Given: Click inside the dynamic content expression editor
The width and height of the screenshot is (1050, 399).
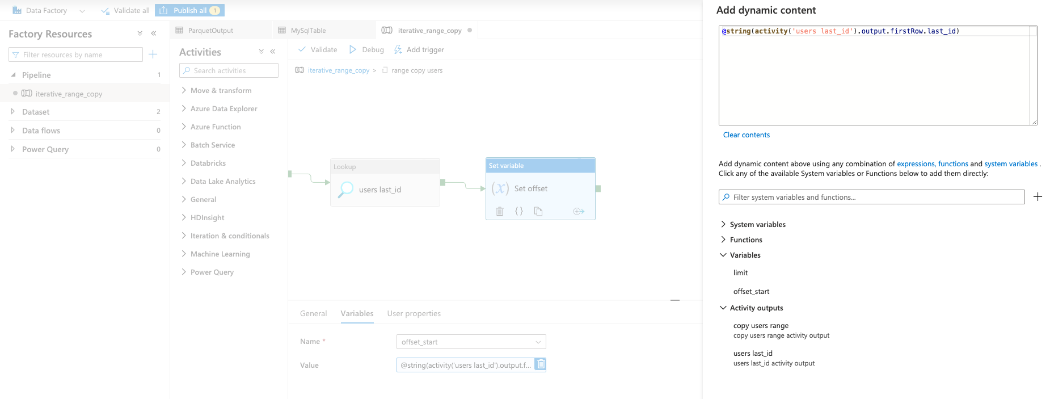Looking at the screenshot, I should (x=877, y=75).
